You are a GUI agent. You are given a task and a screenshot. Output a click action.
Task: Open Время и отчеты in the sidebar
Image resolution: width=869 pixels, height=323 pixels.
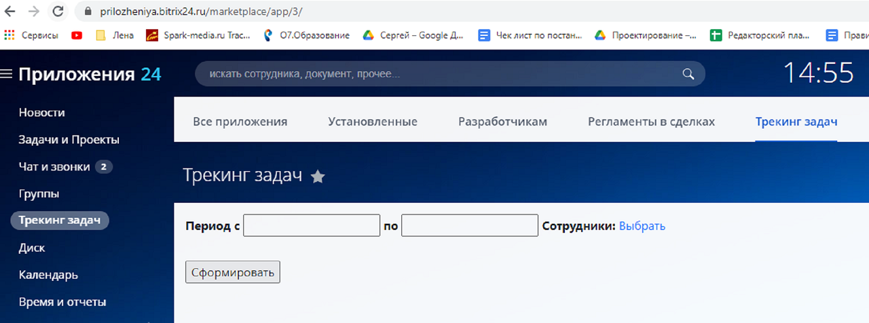62,302
